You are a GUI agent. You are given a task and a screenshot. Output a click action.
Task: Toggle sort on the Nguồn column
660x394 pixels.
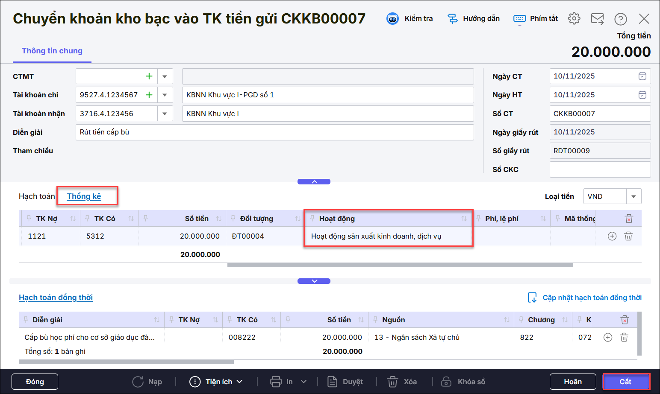click(507, 320)
